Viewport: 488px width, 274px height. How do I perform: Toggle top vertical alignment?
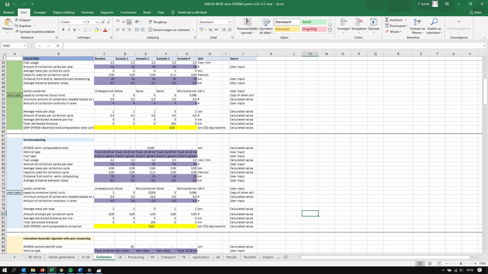point(118,22)
